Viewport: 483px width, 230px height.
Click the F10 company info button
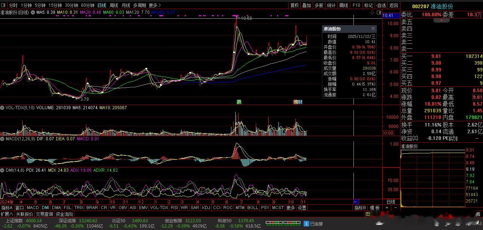point(356,5)
